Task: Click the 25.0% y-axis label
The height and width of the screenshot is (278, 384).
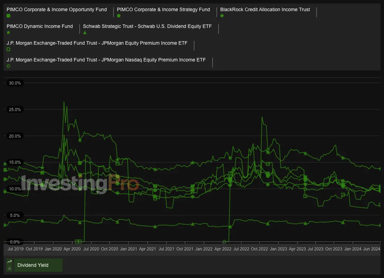Action: (15, 109)
